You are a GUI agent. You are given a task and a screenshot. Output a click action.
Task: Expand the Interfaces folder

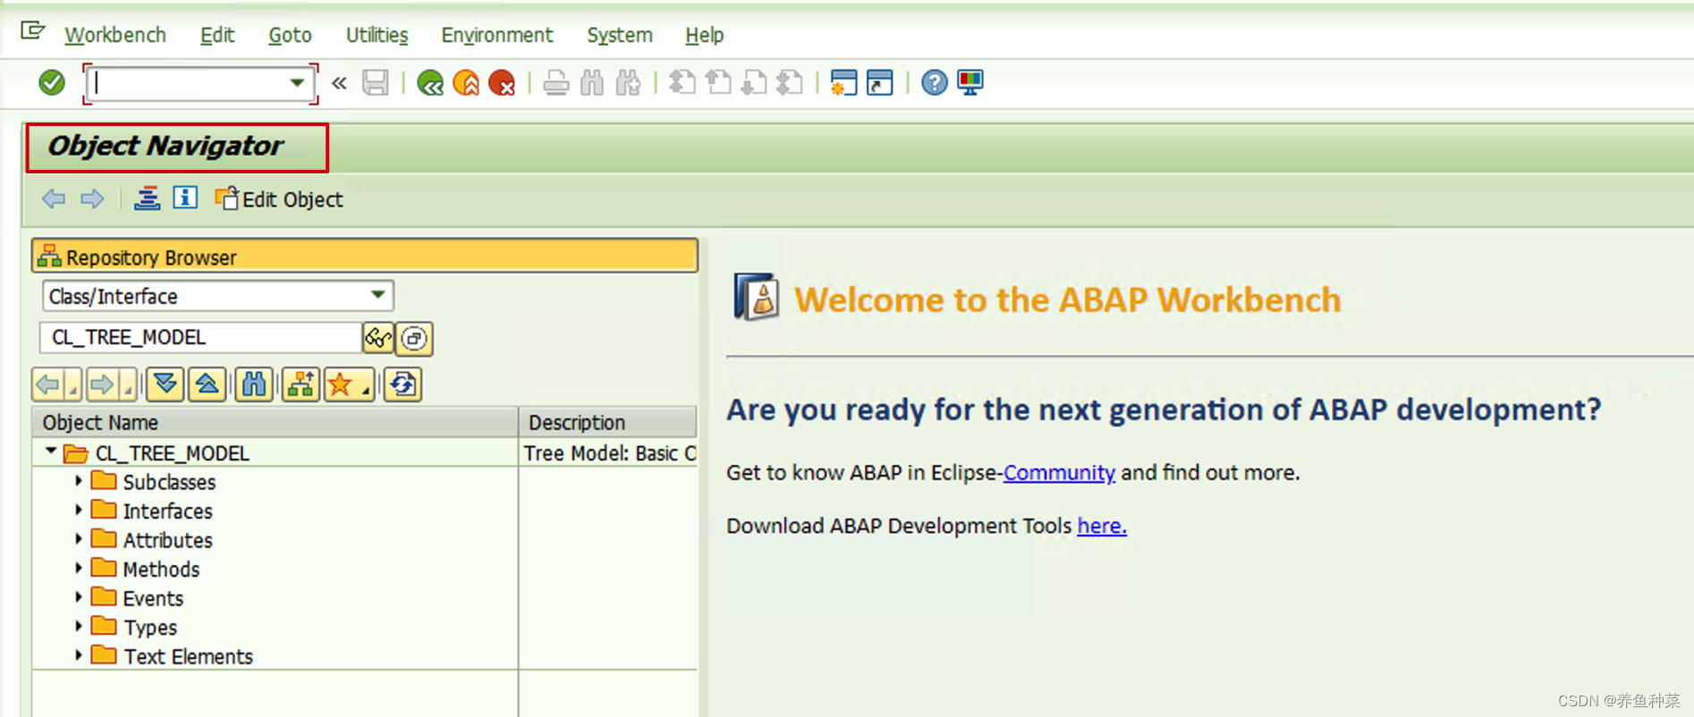(x=79, y=510)
